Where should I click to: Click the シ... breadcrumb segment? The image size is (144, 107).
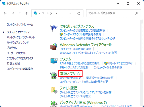[52, 13]
